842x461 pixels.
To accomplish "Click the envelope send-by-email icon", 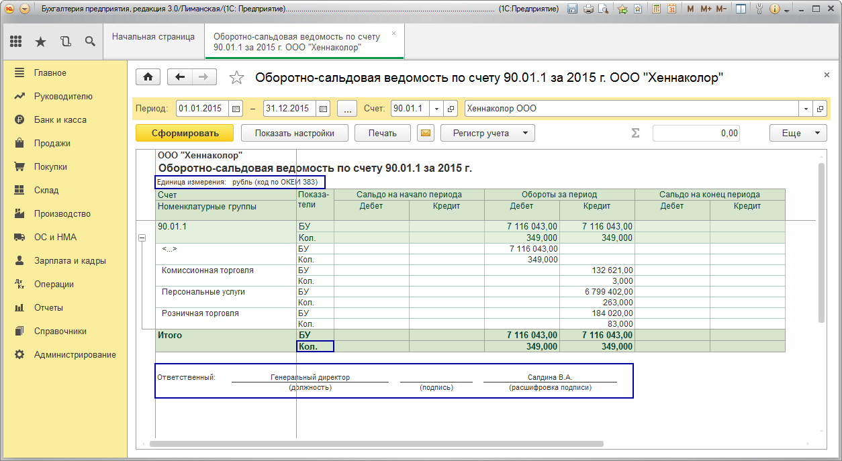I will (426, 133).
